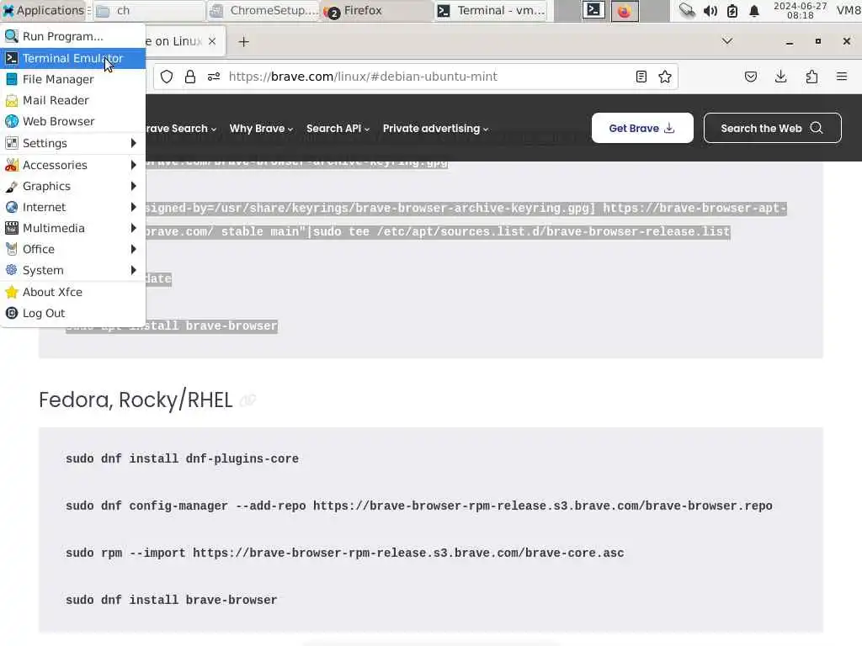Click the 'sudo dnf config-manager --add-repo' line
The width and height of the screenshot is (862, 646).
419,506
